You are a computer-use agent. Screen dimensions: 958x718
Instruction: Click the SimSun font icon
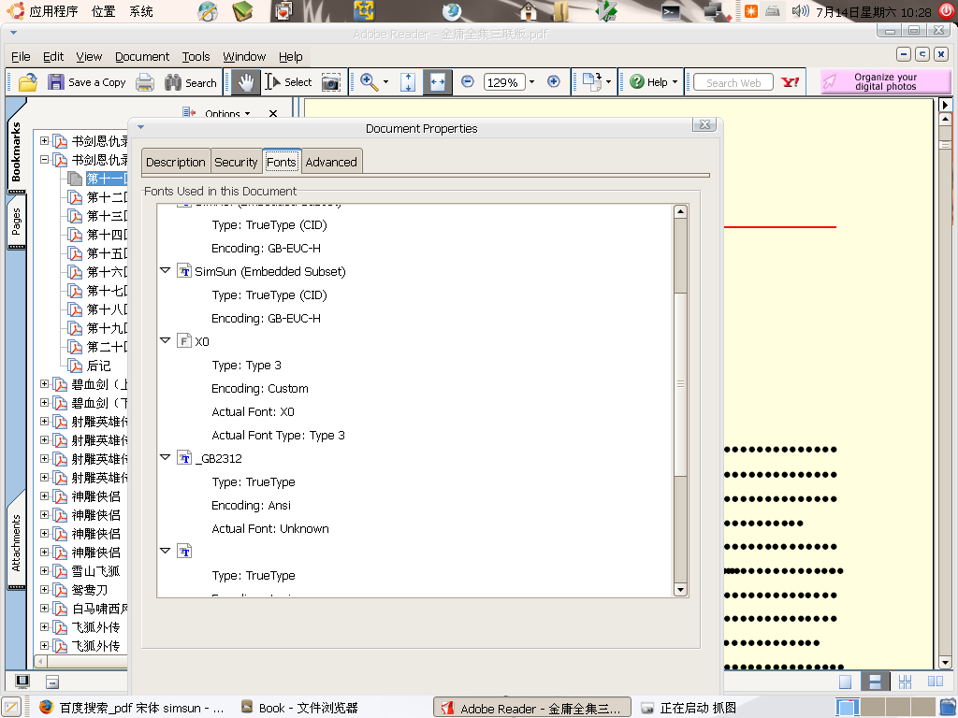pyautogui.click(x=184, y=271)
